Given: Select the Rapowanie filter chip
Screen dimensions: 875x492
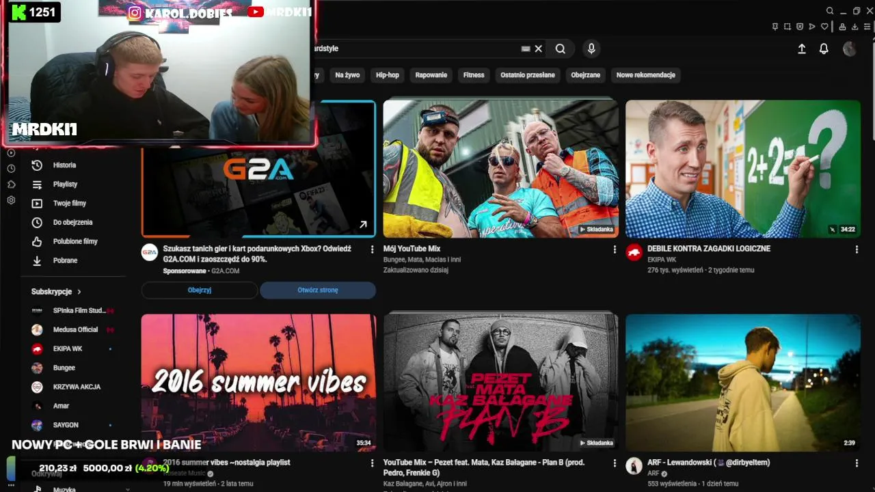Looking at the screenshot, I should coord(431,75).
